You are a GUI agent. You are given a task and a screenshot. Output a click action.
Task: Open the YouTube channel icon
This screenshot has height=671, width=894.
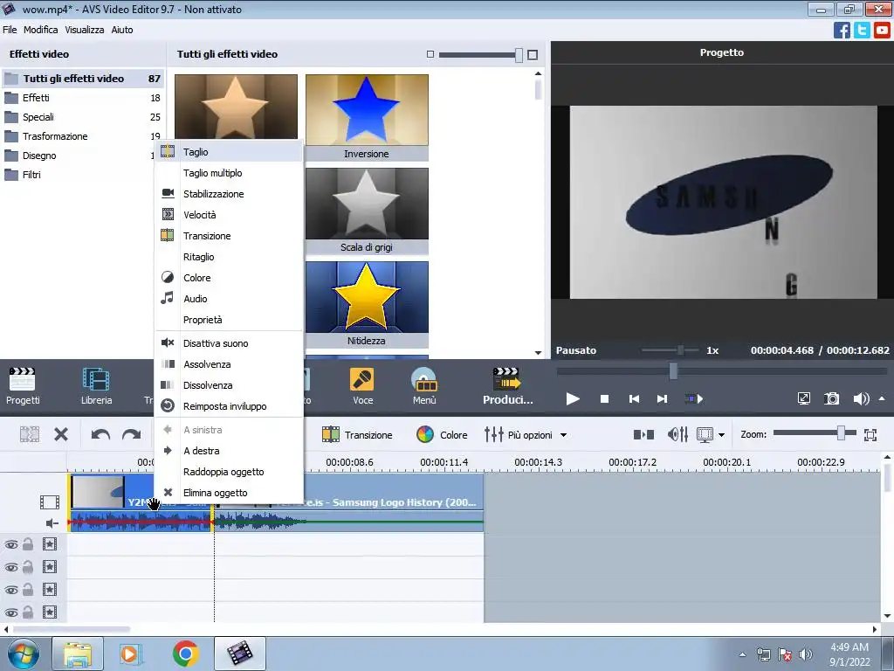click(882, 30)
